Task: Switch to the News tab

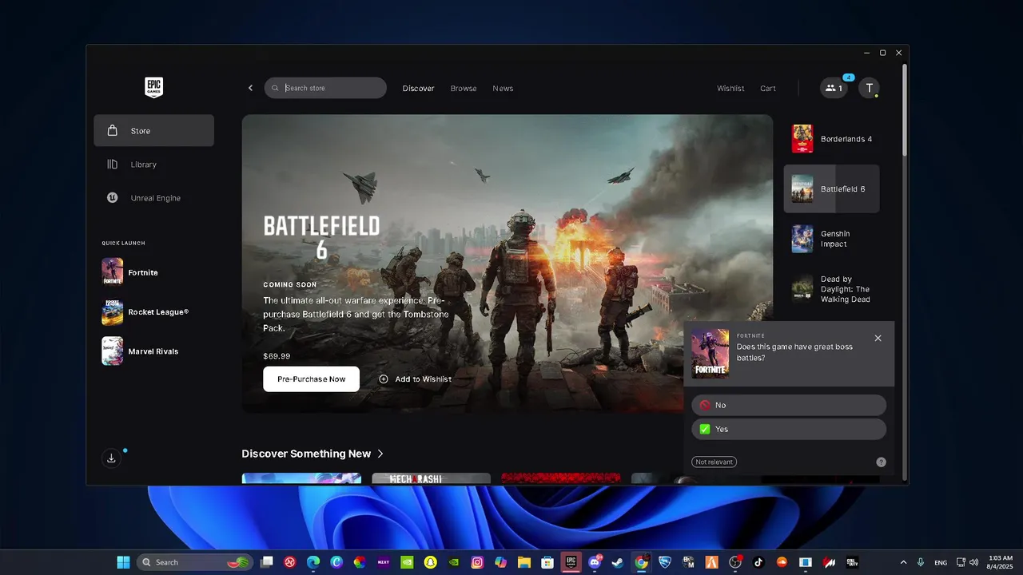Action: coord(503,89)
